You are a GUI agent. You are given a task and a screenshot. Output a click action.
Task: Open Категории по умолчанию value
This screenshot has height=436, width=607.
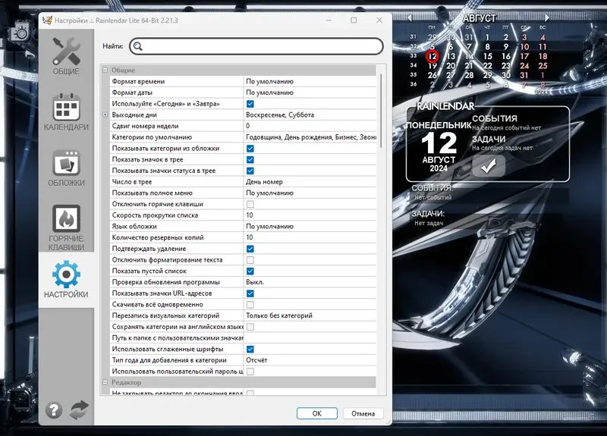[x=310, y=137]
